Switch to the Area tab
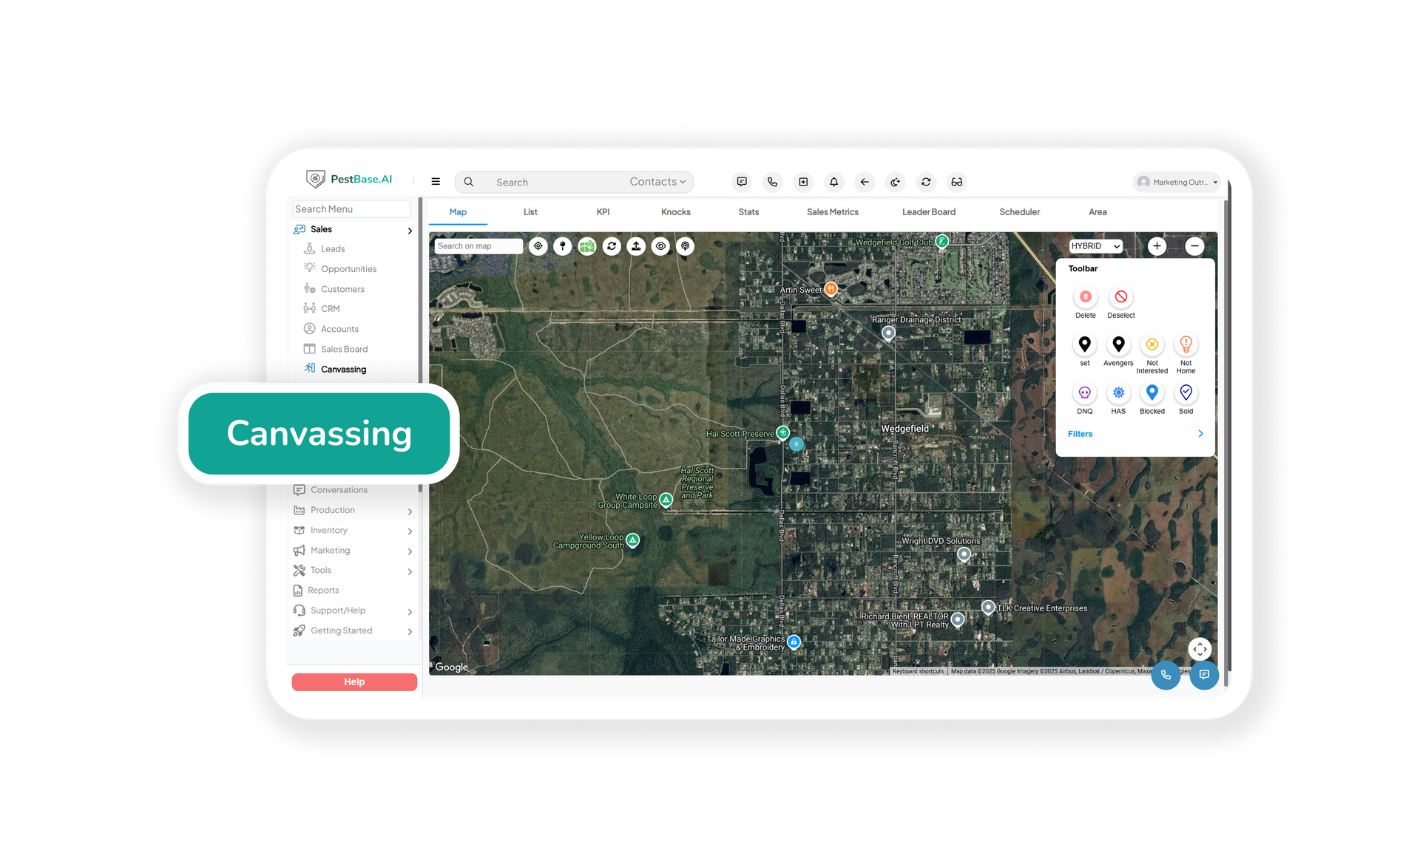 click(x=1098, y=212)
